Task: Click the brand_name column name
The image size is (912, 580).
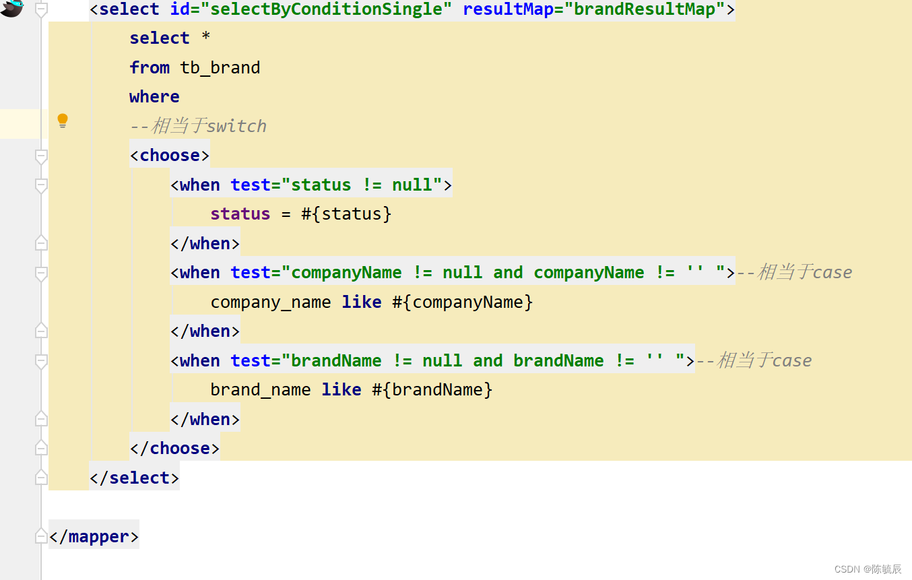Action: 261,389
